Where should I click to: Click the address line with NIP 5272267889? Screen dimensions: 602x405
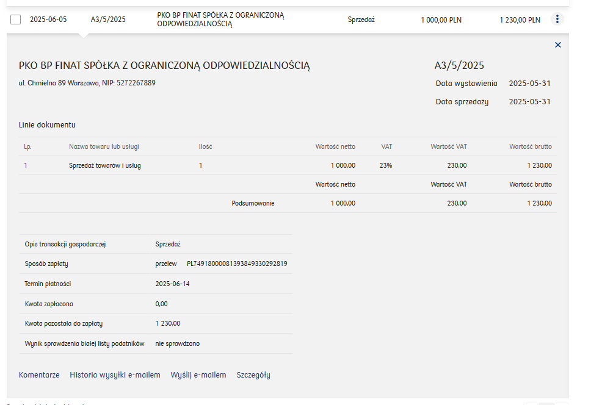87,83
